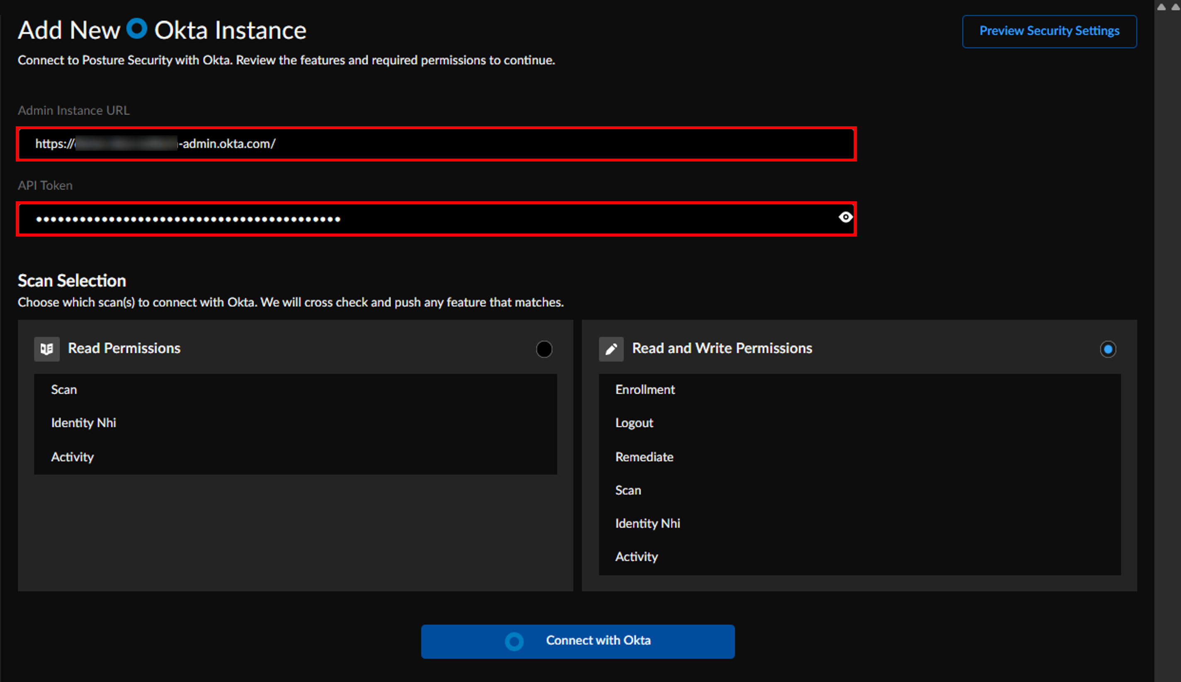Click 'Activity' in Read and Write list
The width and height of the screenshot is (1181, 682).
pyautogui.click(x=636, y=557)
